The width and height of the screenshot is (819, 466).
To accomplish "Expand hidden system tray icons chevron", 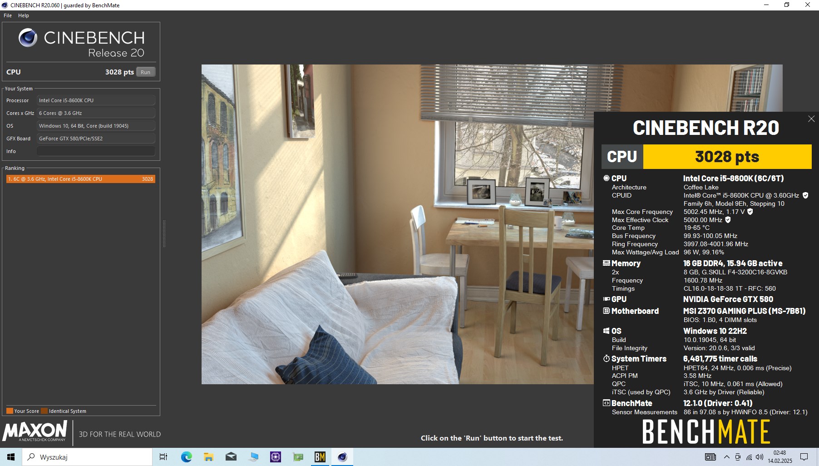I will pyautogui.click(x=727, y=457).
